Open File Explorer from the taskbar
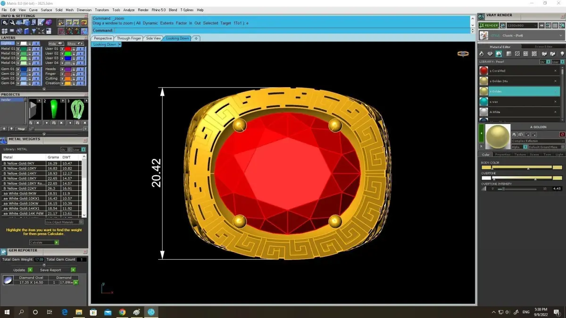Screen dimensions: 566x318 (x=79, y=312)
